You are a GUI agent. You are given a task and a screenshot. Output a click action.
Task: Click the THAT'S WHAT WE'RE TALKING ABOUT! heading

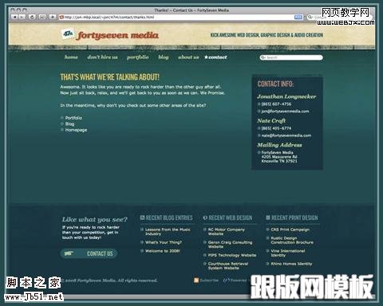(110, 77)
